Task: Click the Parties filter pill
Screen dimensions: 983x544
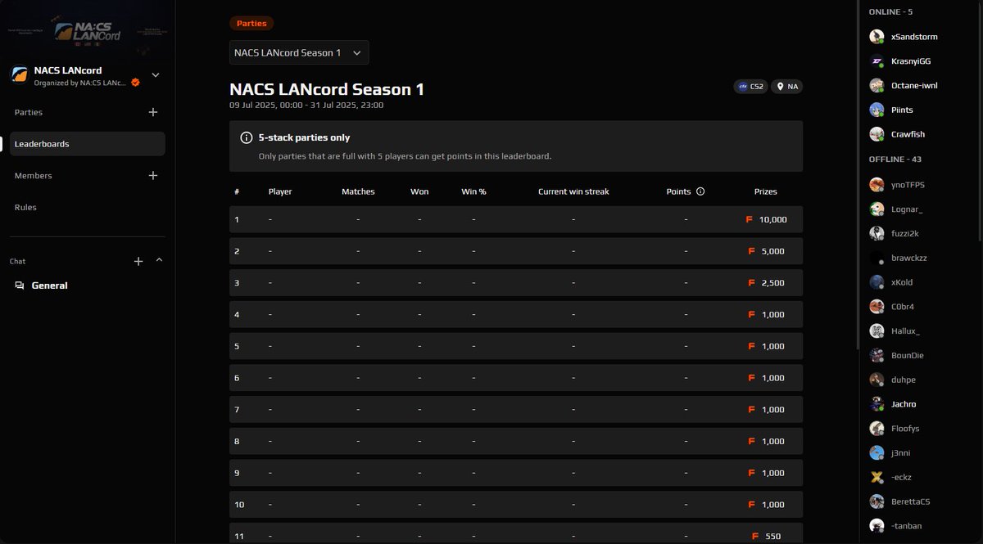Action: [251, 24]
